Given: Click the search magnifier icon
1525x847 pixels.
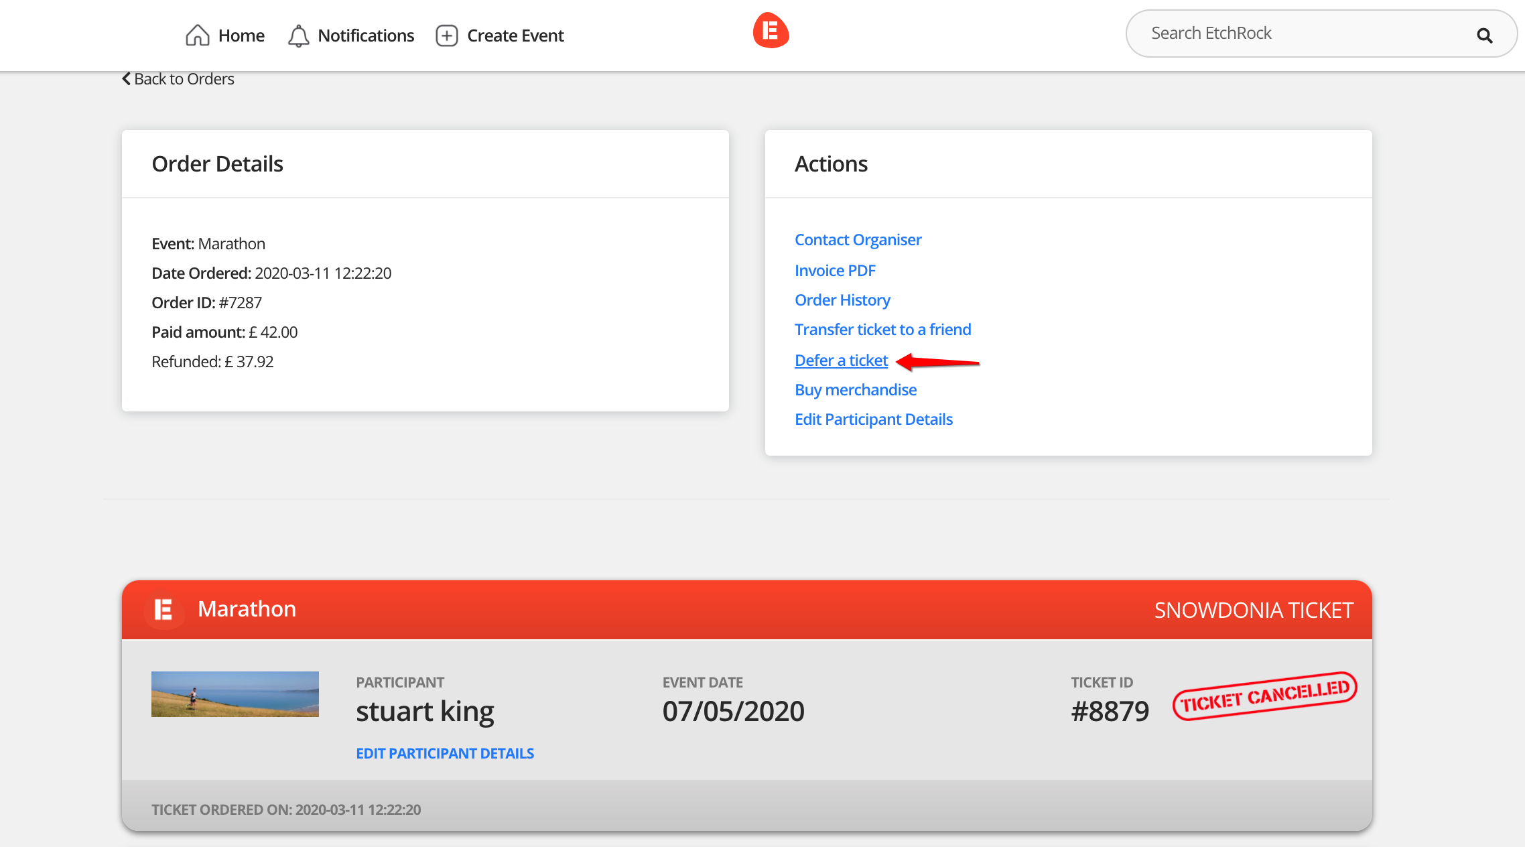Looking at the screenshot, I should click(x=1484, y=36).
